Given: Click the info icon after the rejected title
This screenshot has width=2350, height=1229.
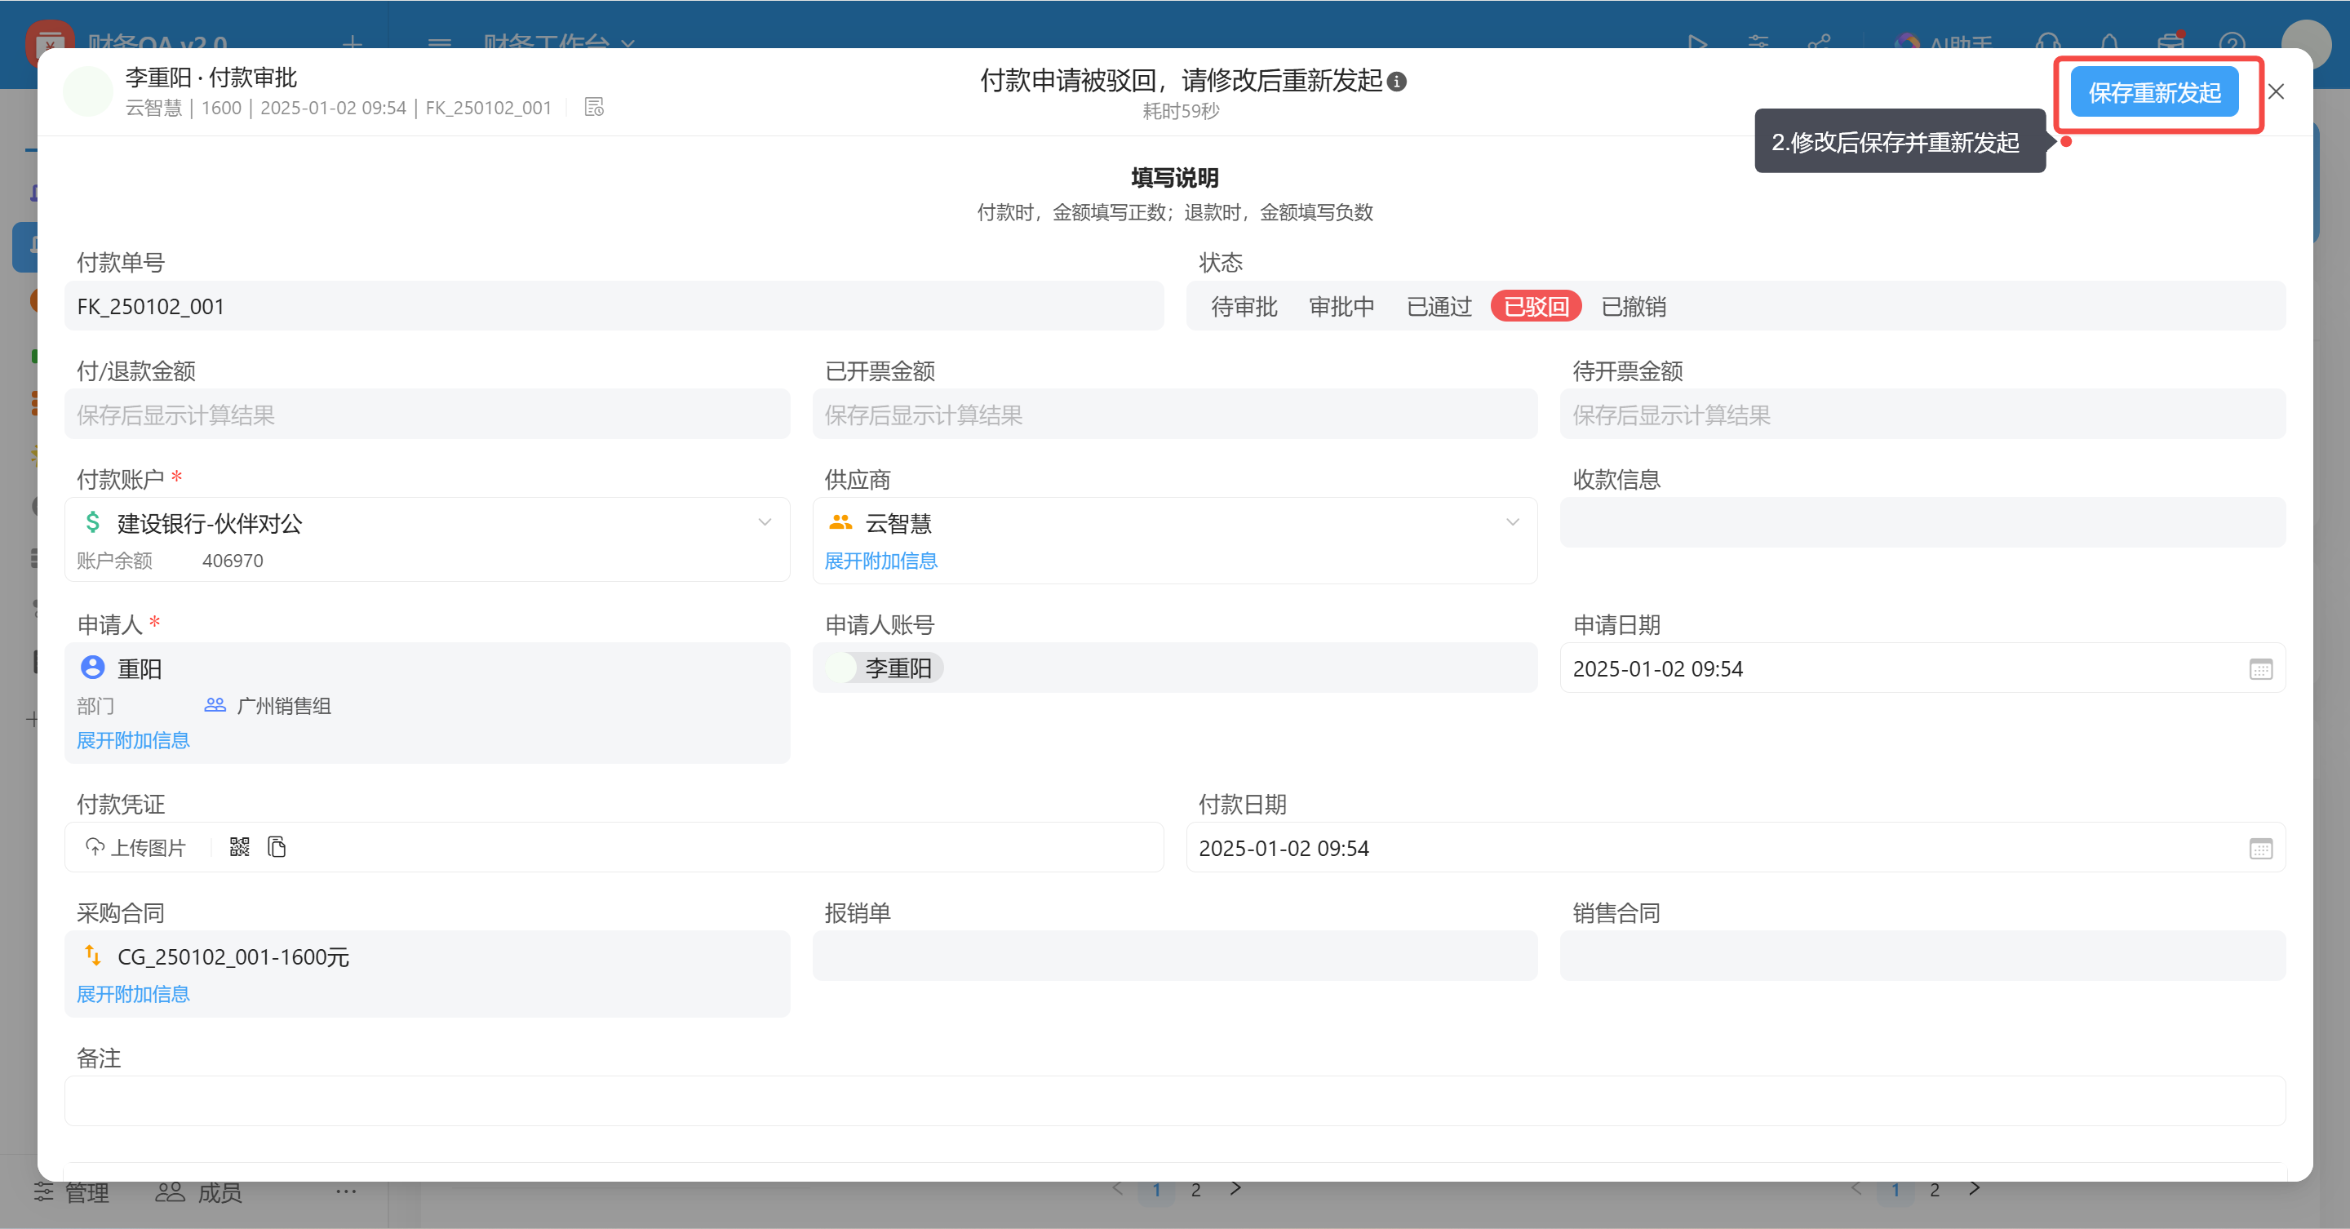Looking at the screenshot, I should (x=1397, y=82).
